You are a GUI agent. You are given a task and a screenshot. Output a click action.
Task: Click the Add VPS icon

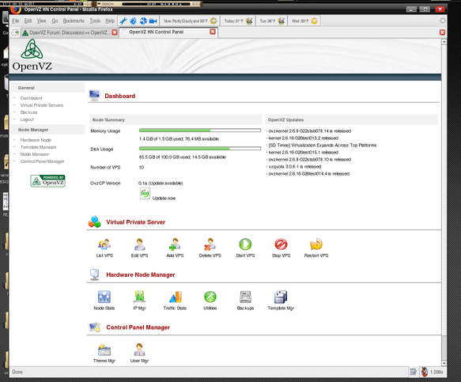pyautogui.click(x=175, y=244)
